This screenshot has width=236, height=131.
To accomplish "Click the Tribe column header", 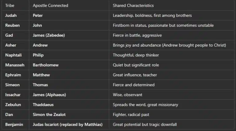I will (x=10, y=6).
